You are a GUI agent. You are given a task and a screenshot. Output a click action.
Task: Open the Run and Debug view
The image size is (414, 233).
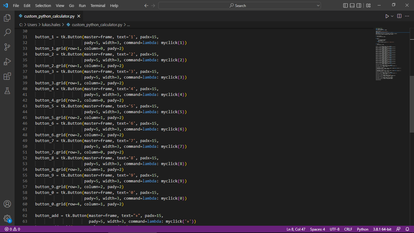[x=7, y=62]
